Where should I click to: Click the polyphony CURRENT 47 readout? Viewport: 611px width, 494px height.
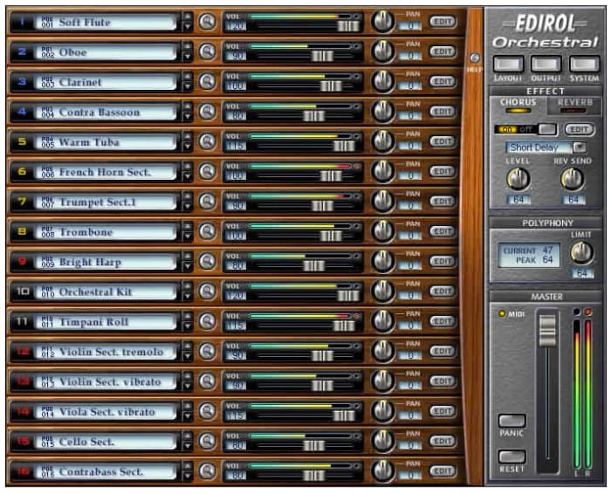coord(528,250)
